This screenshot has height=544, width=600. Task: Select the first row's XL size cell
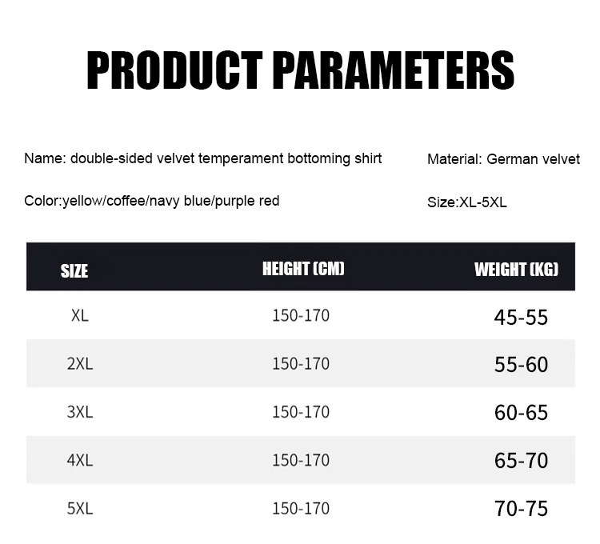click(79, 315)
